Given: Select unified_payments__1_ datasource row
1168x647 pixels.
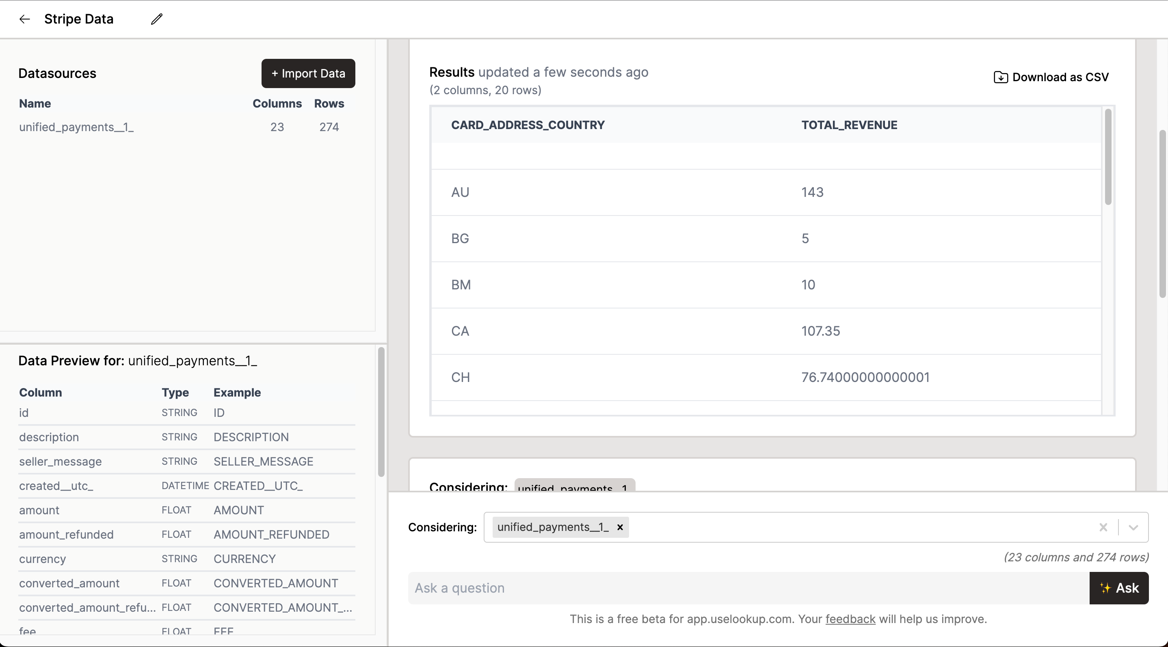Looking at the screenshot, I should (76, 127).
